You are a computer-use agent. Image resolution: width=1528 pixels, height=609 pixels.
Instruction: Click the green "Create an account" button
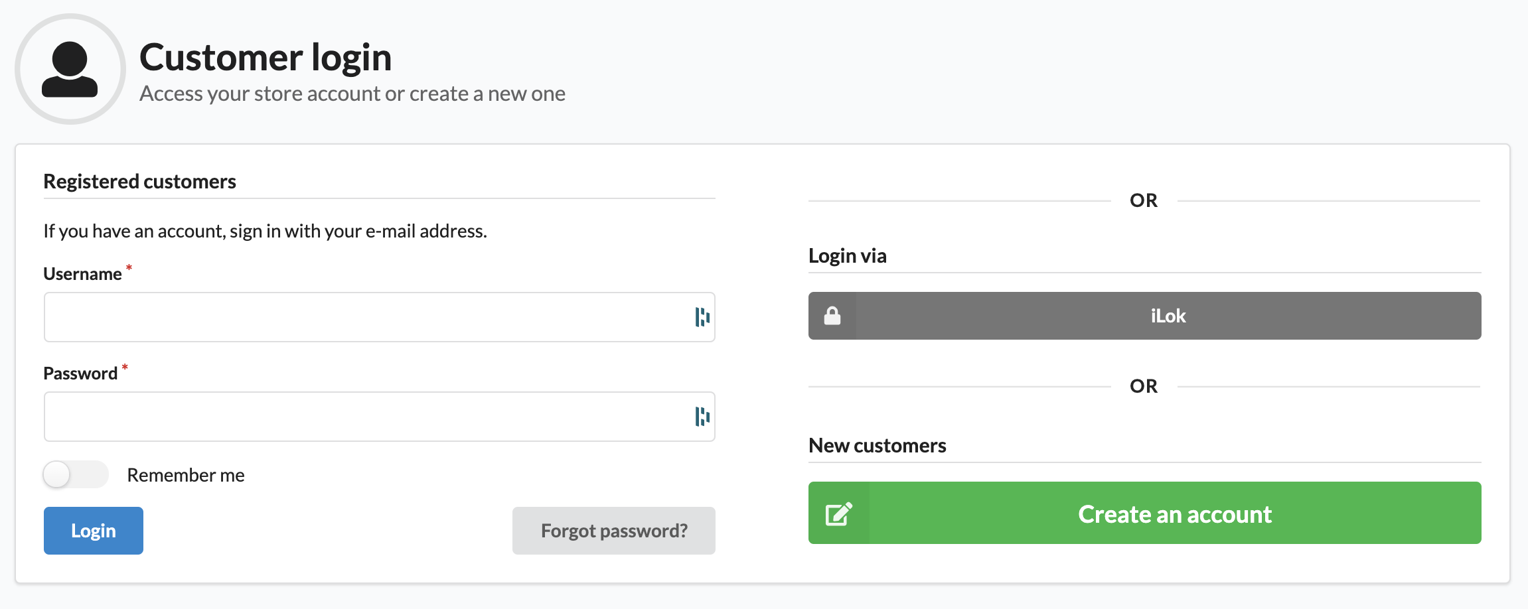1174,513
